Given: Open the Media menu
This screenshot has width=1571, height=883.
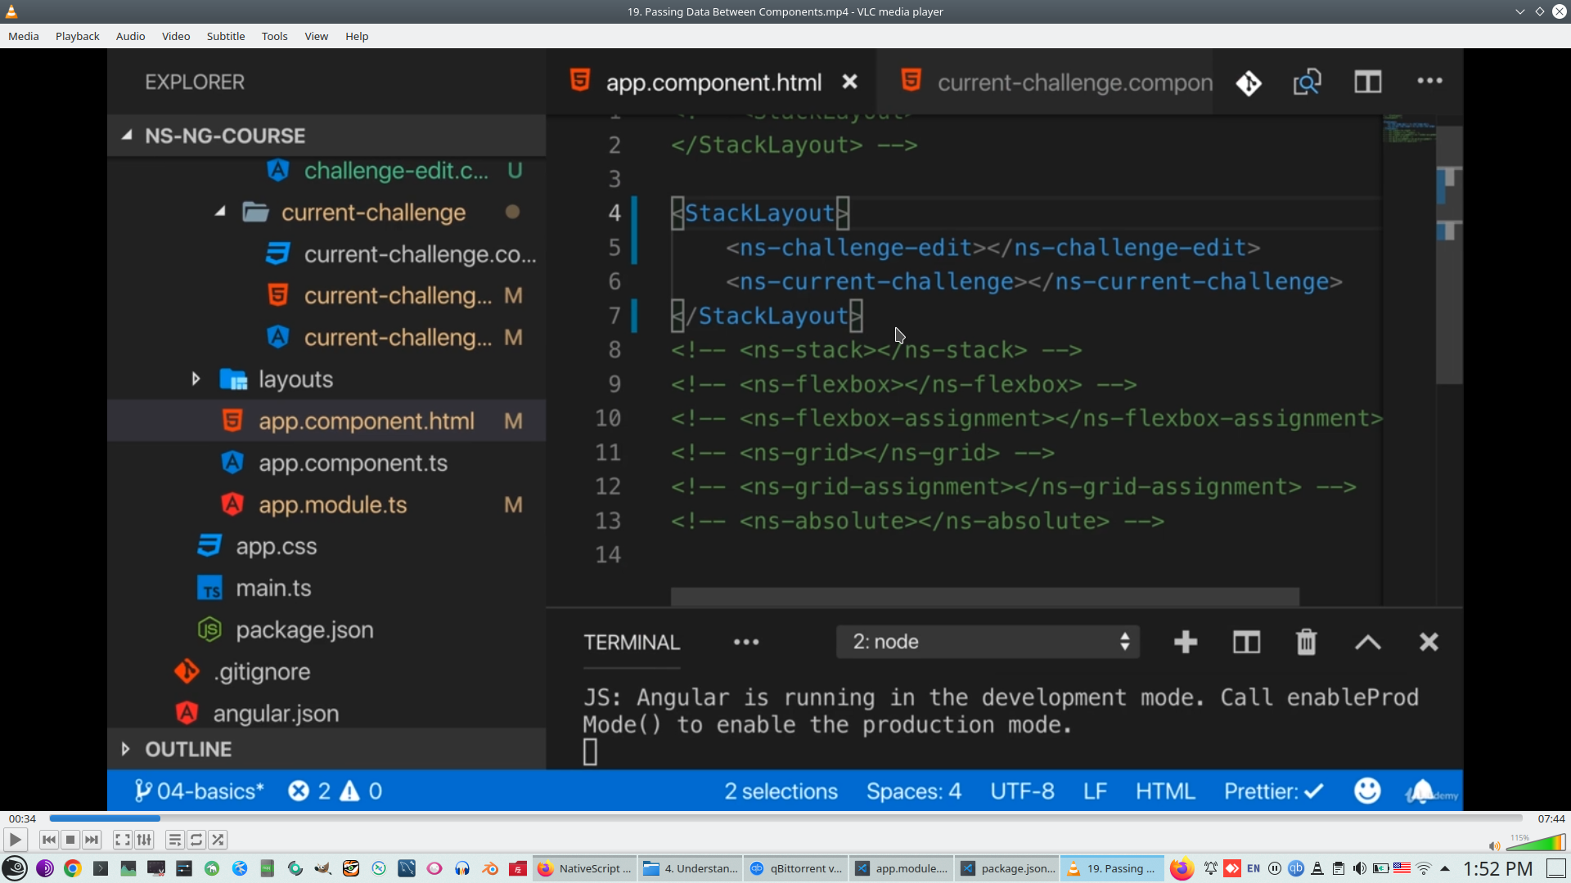Looking at the screenshot, I should click(x=23, y=36).
